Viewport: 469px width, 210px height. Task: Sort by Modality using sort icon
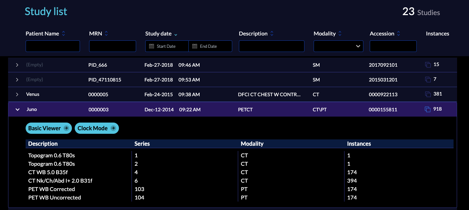(340, 34)
